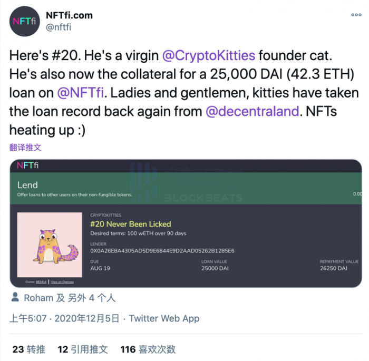Viewport: 369px width, 361px height.
Task: Click the @nftfi handle
Action: click(59, 27)
